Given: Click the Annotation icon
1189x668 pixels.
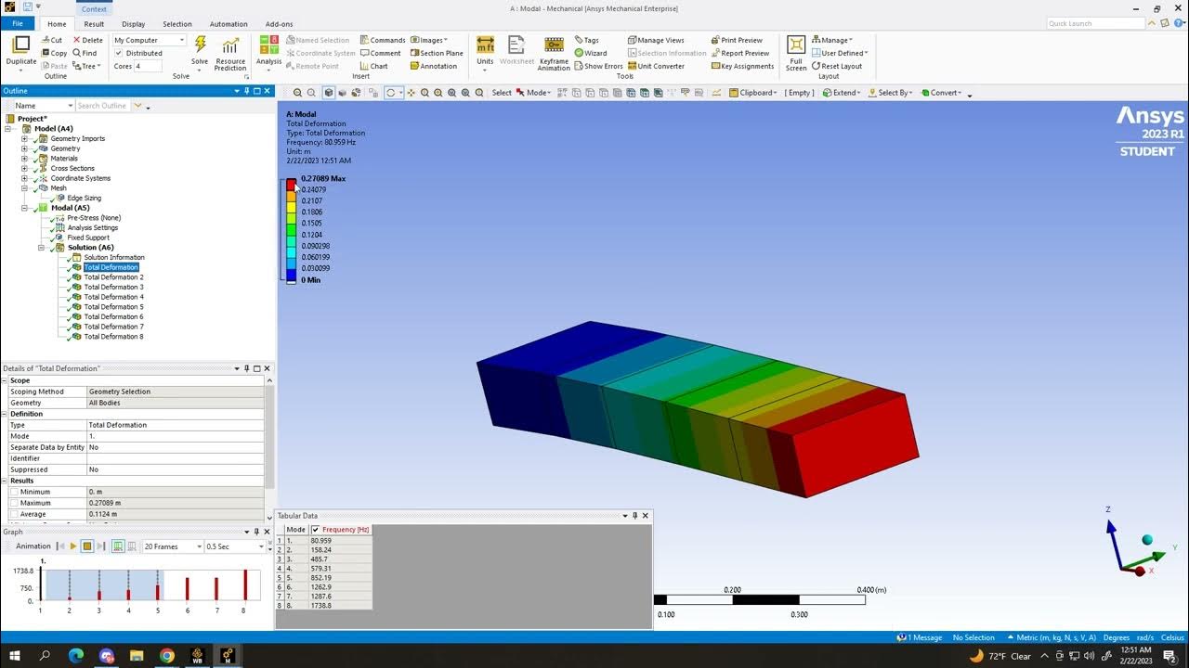Looking at the screenshot, I should click(x=433, y=66).
